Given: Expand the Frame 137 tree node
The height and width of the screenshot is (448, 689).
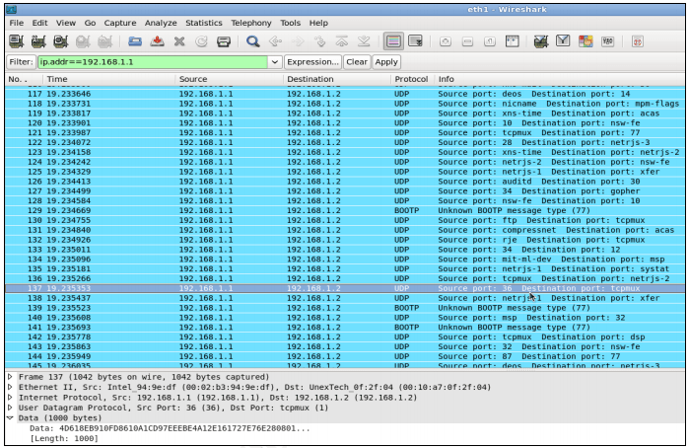Looking at the screenshot, I should (x=10, y=377).
